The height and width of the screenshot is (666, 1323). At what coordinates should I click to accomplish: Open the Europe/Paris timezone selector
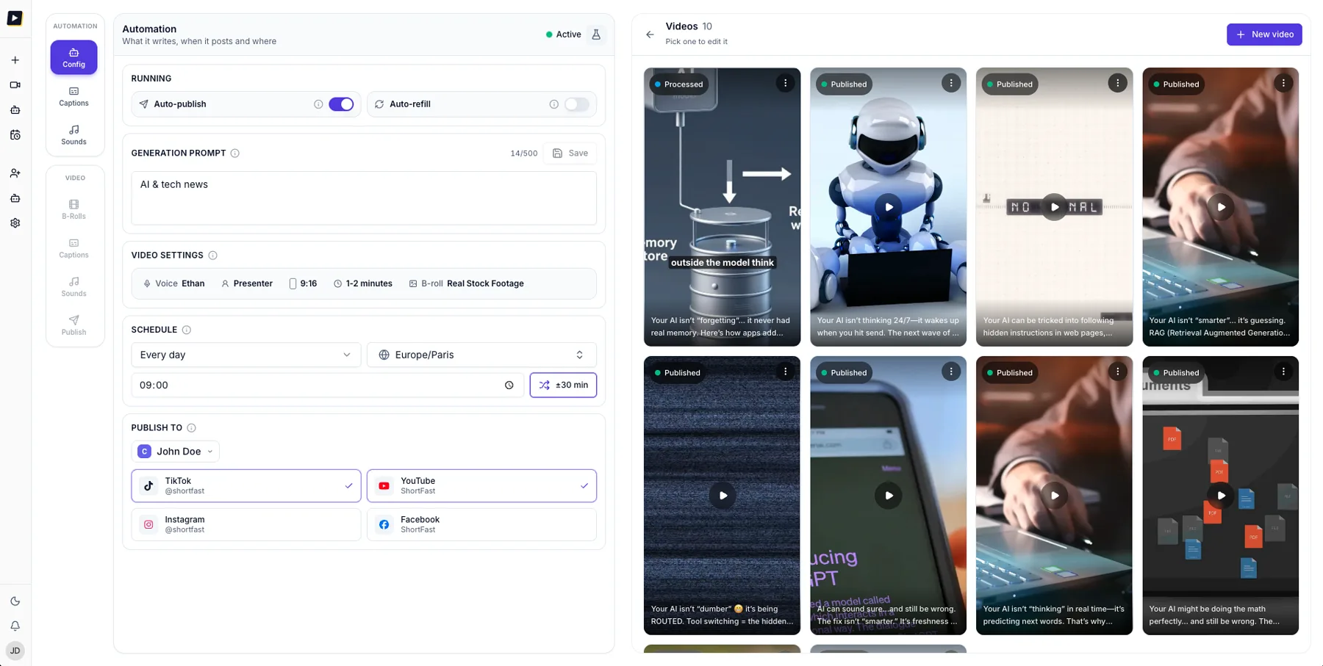[x=481, y=355]
